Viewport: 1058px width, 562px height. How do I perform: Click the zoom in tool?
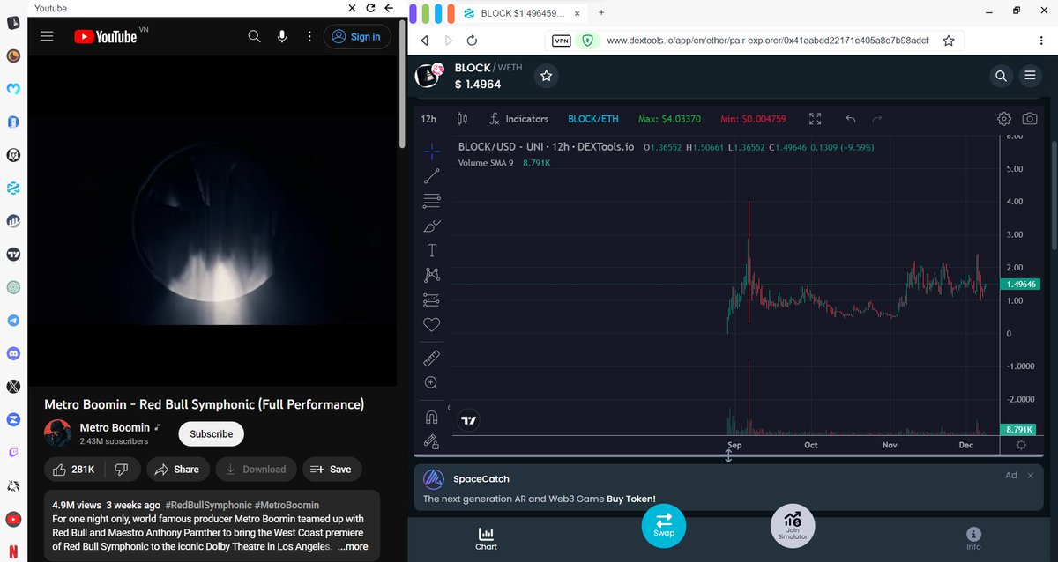pyautogui.click(x=432, y=382)
